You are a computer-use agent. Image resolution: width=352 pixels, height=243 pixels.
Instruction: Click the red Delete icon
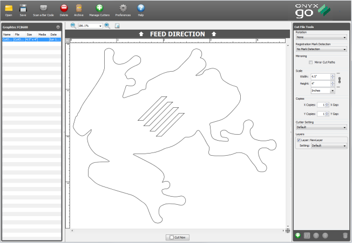coord(64,8)
